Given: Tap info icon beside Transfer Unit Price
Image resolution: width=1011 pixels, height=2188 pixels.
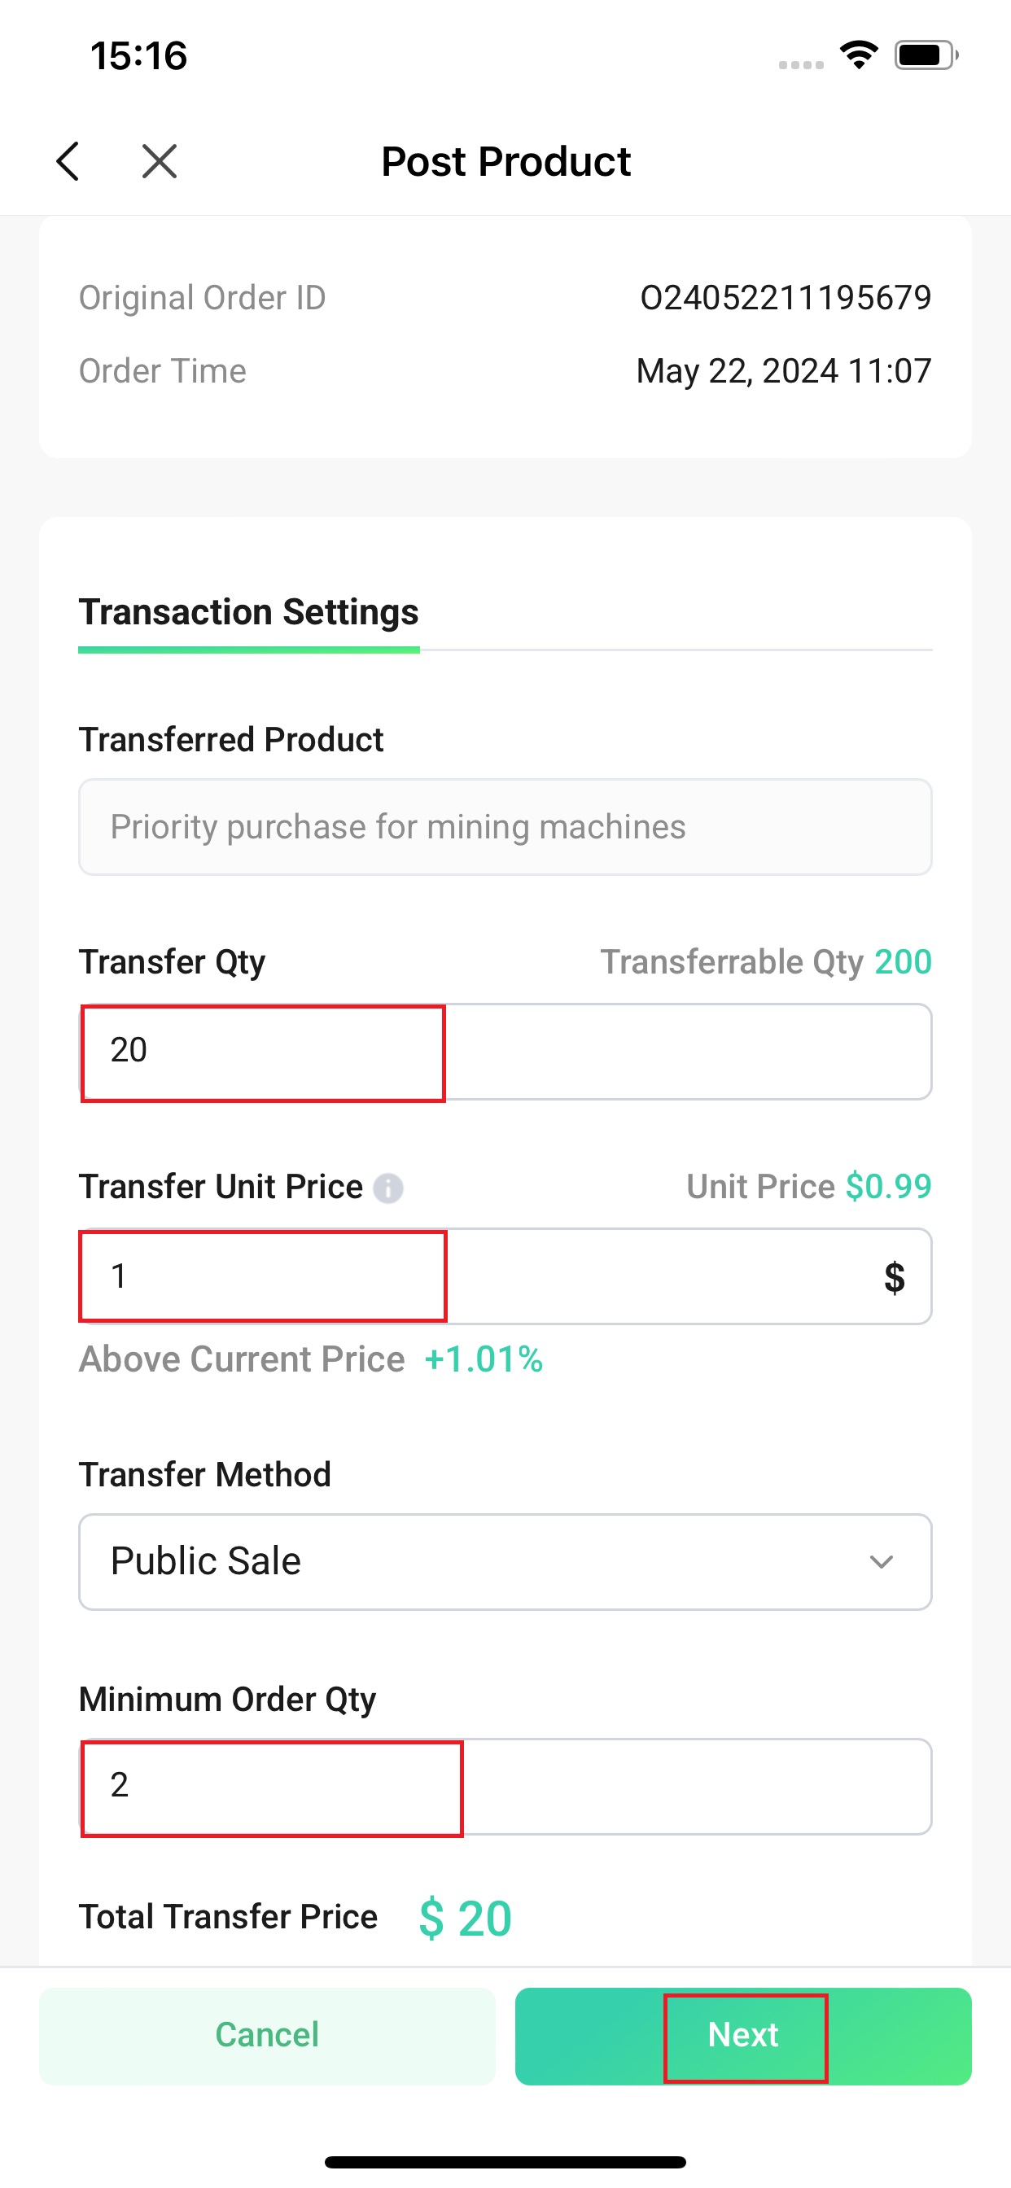Looking at the screenshot, I should [388, 1188].
